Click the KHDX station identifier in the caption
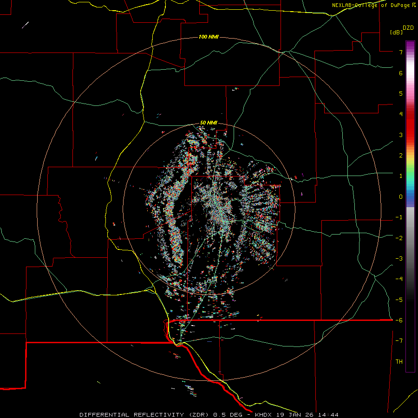 (263, 415)
